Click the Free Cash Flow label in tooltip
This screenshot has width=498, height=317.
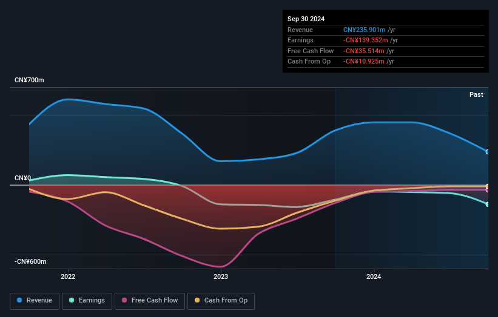311,51
